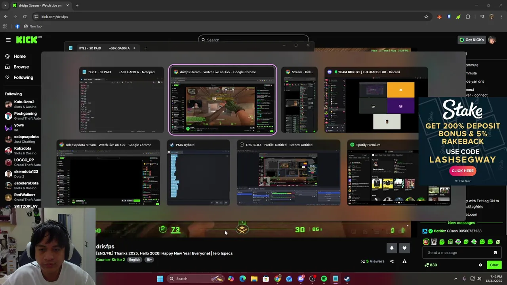
Task: Click the share stream icon
Action: tap(392, 261)
